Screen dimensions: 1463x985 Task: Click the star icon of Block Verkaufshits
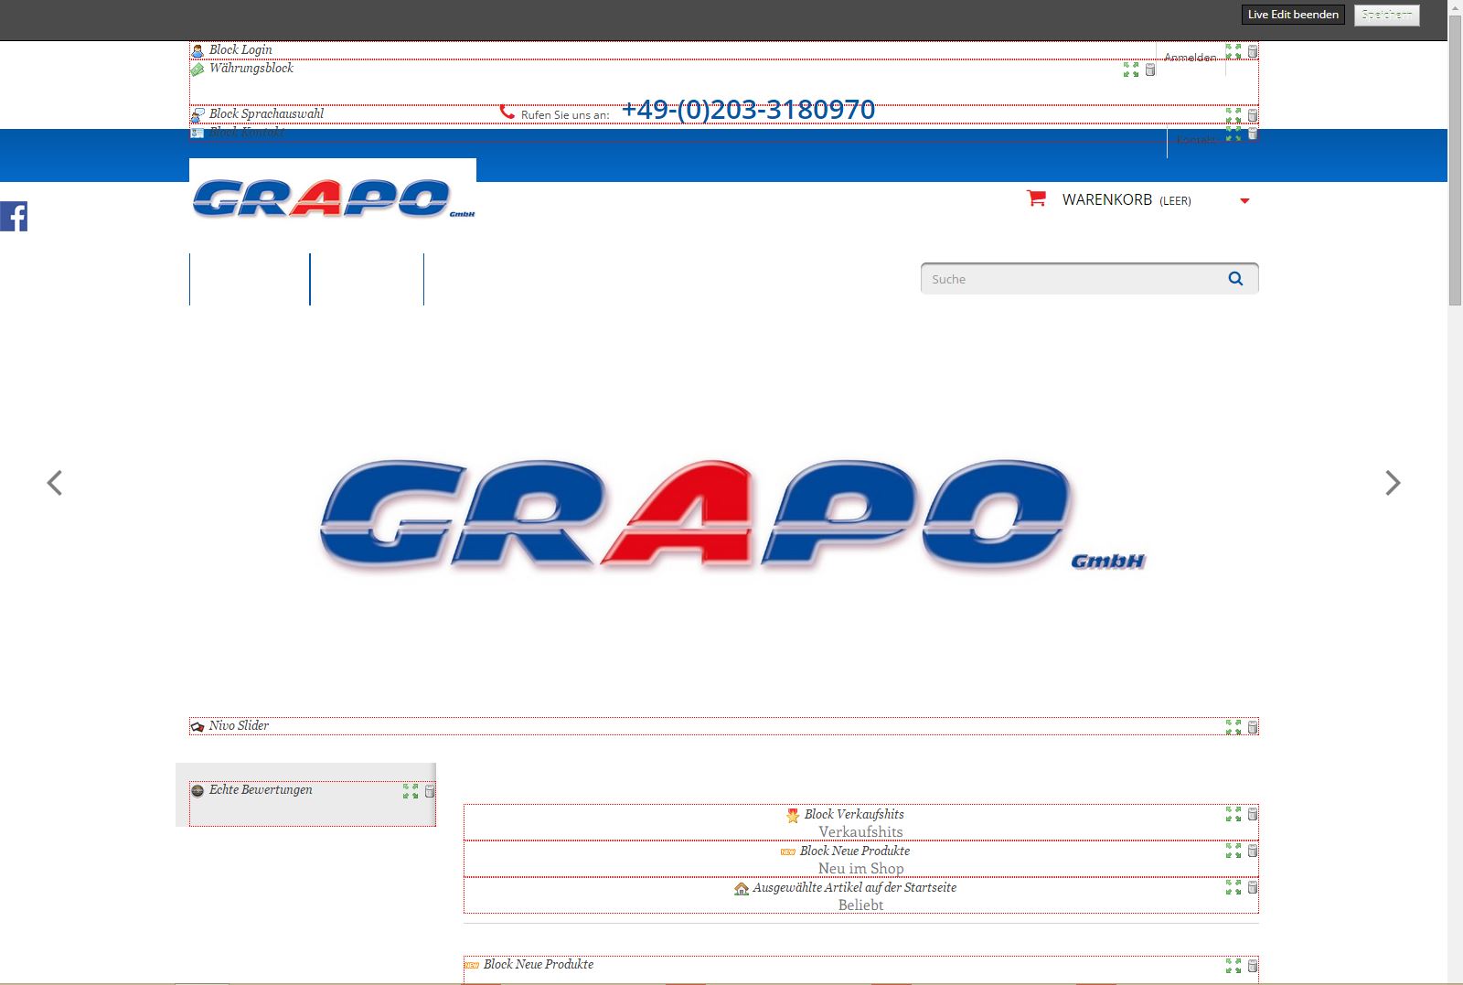pyautogui.click(x=793, y=815)
